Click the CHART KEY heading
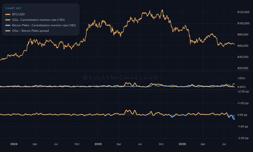The width and height of the screenshot is (253, 152). coord(13,9)
